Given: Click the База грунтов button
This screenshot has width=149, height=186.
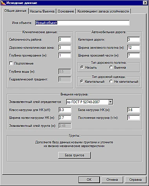Looking at the screenshot, I should [74, 155].
